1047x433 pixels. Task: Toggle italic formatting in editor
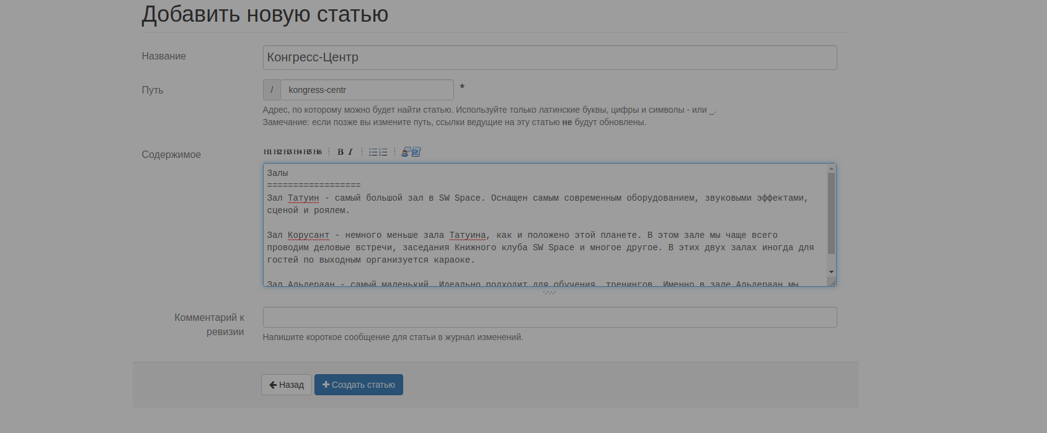tap(350, 152)
